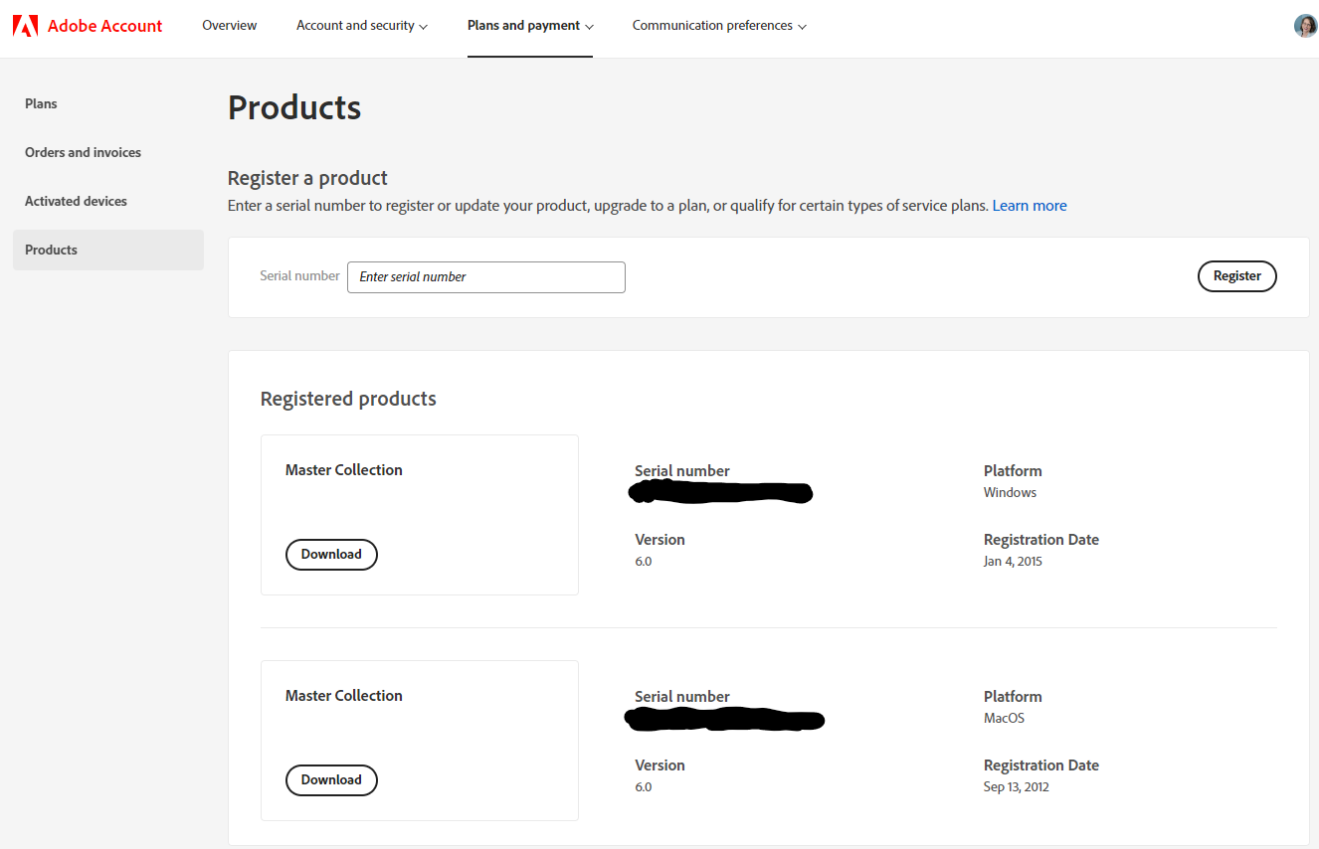1319x849 pixels.
Task: Click the Registered products heading
Action: pyautogui.click(x=348, y=399)
